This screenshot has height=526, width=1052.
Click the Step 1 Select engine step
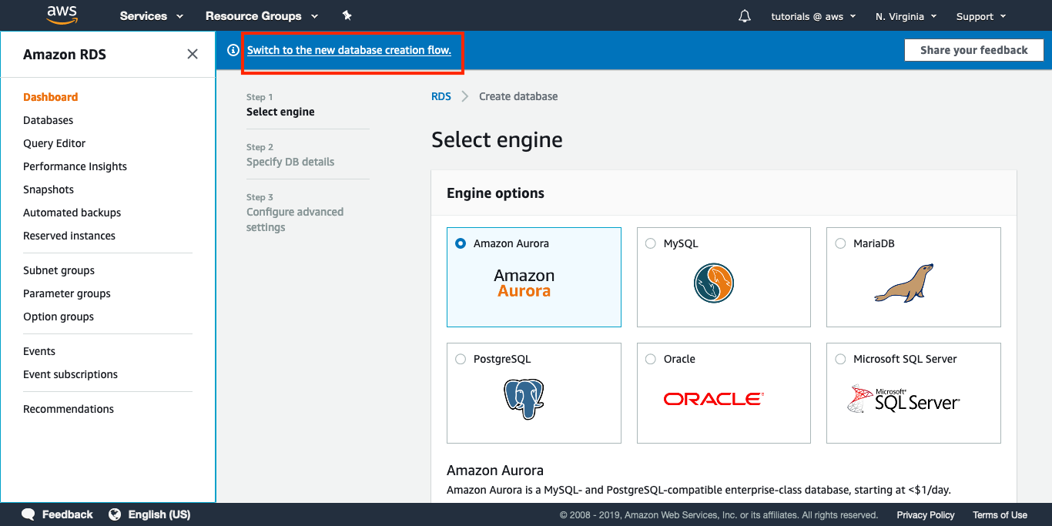(280, 105)
